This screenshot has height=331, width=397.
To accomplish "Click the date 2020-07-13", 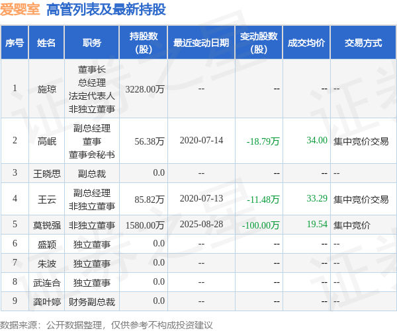I will click(201, 198).
